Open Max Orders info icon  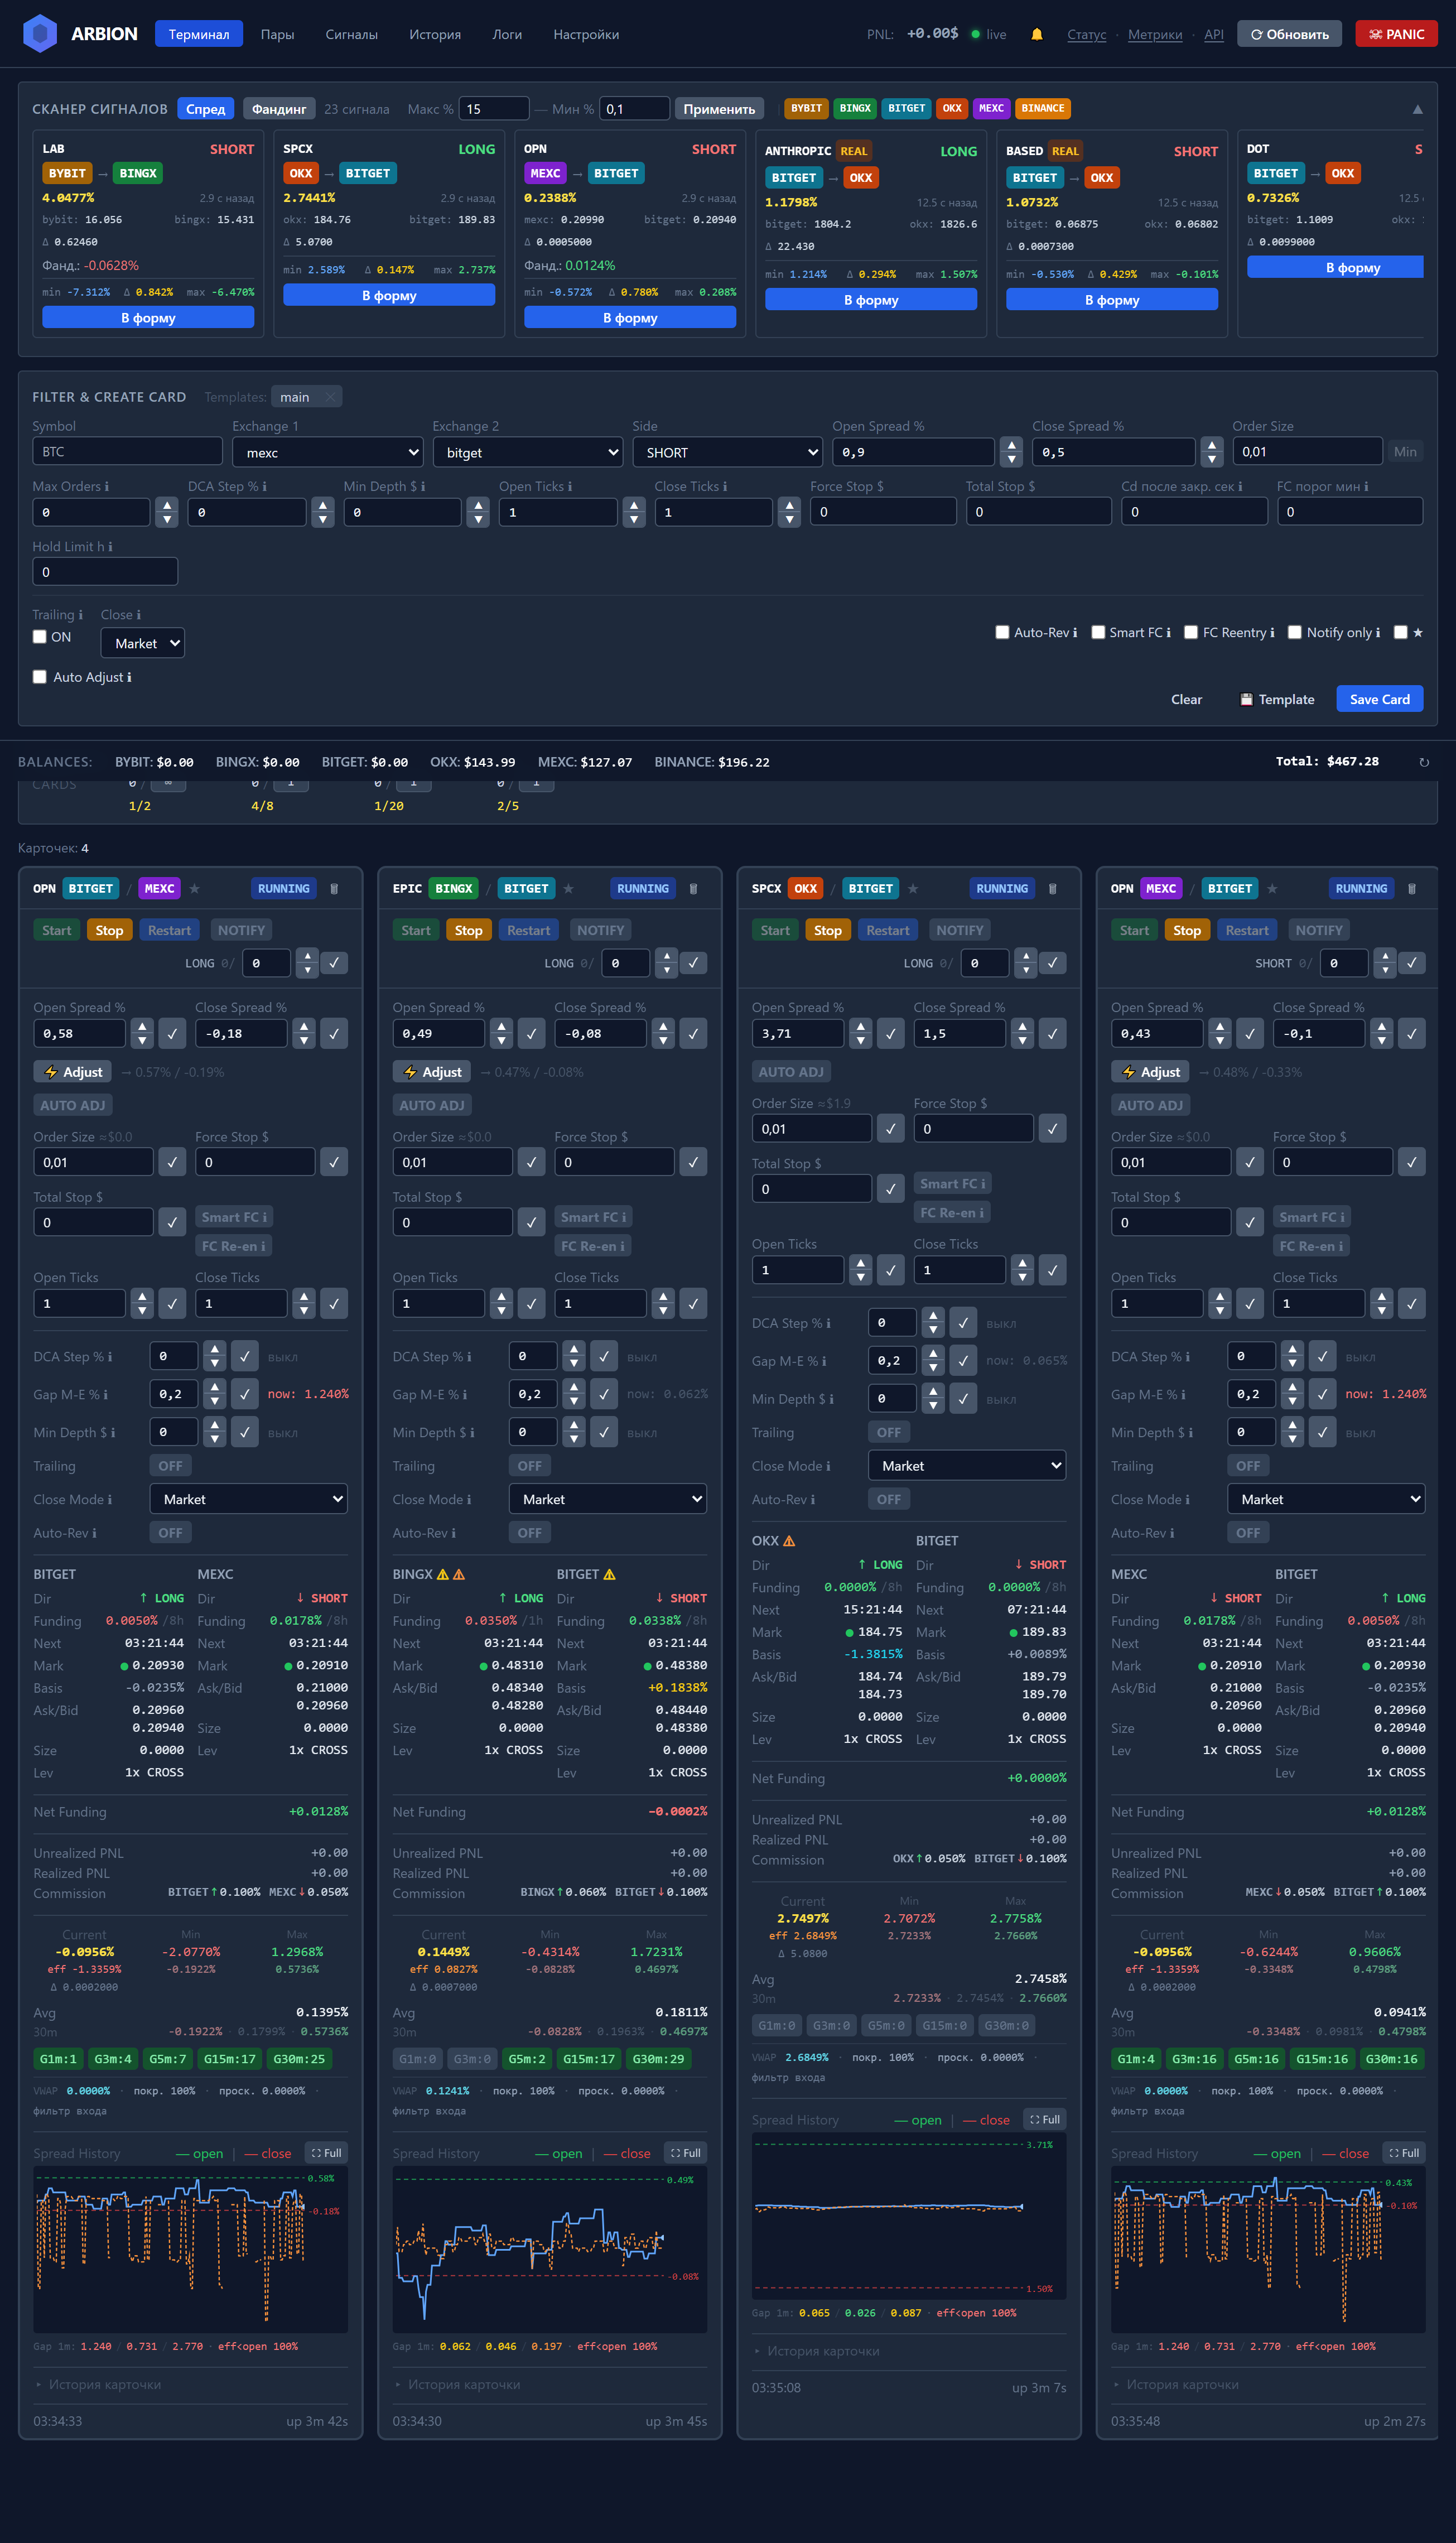(x=106, y=487)
